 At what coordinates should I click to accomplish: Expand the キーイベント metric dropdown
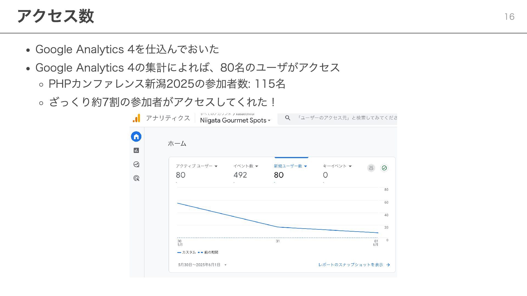350,166
